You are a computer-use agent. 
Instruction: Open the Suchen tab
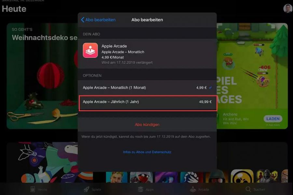click(x=255, y=189)
